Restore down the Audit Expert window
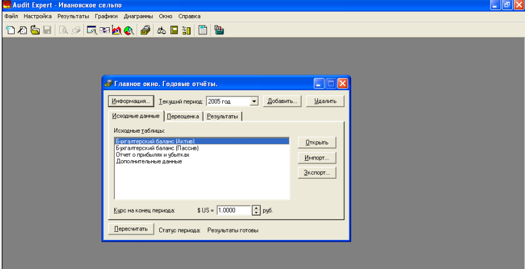The height and width of the screenshot is (269, 525). (507, 5)
